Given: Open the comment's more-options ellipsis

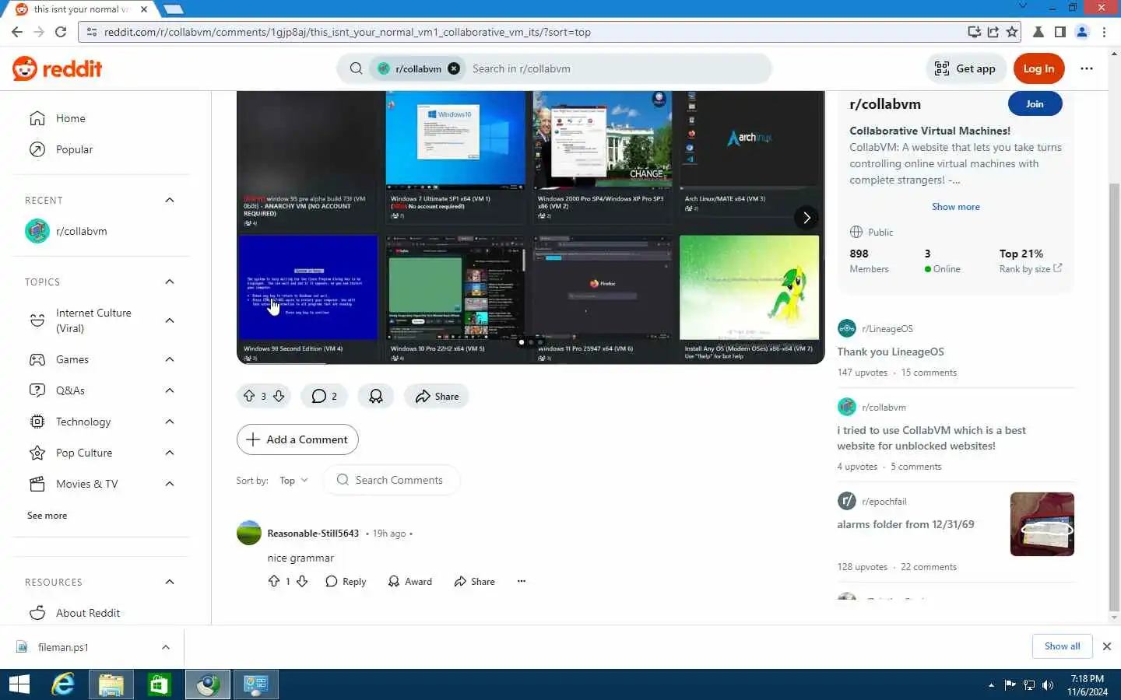Looking at the screenshot, I should point(522,581).
